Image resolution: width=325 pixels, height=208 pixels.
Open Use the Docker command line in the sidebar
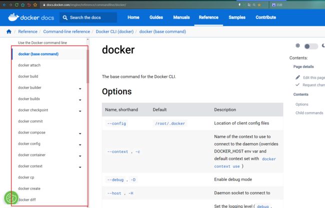[x=42, y=42]
